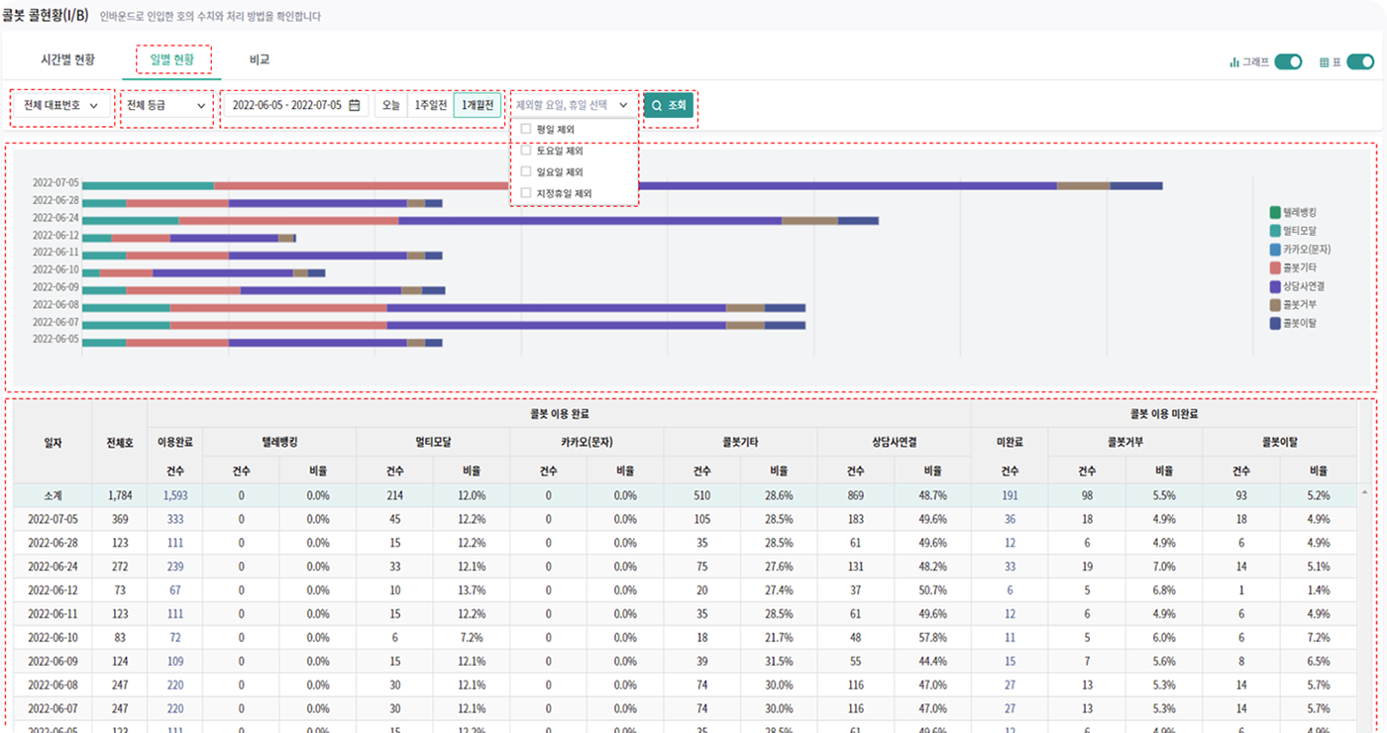Click the 카카오(문자) legend color swatch

(x=1275, y=249)
